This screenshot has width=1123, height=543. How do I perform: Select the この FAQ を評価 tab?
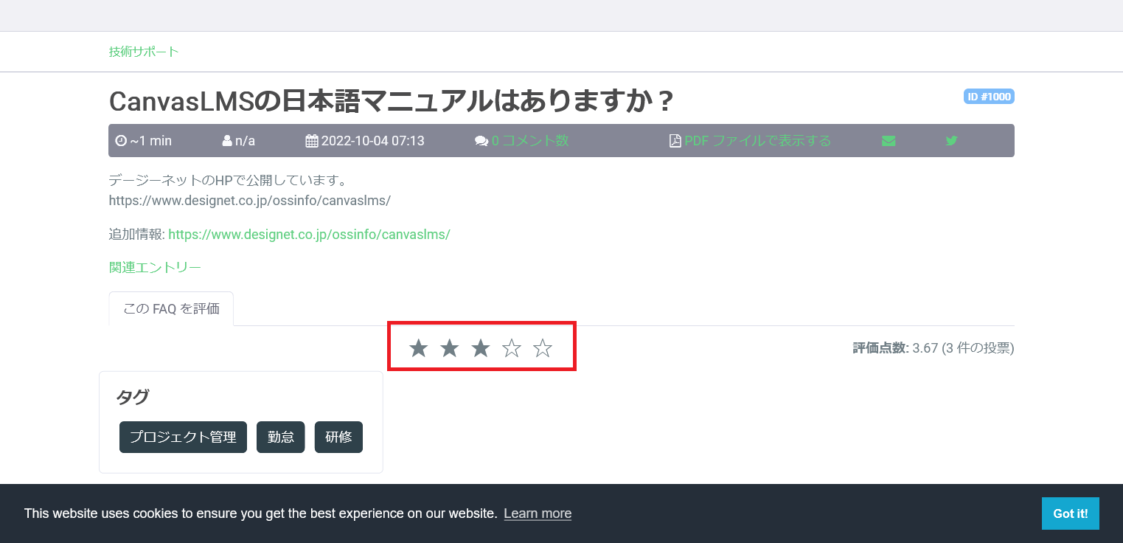point(171,309)
